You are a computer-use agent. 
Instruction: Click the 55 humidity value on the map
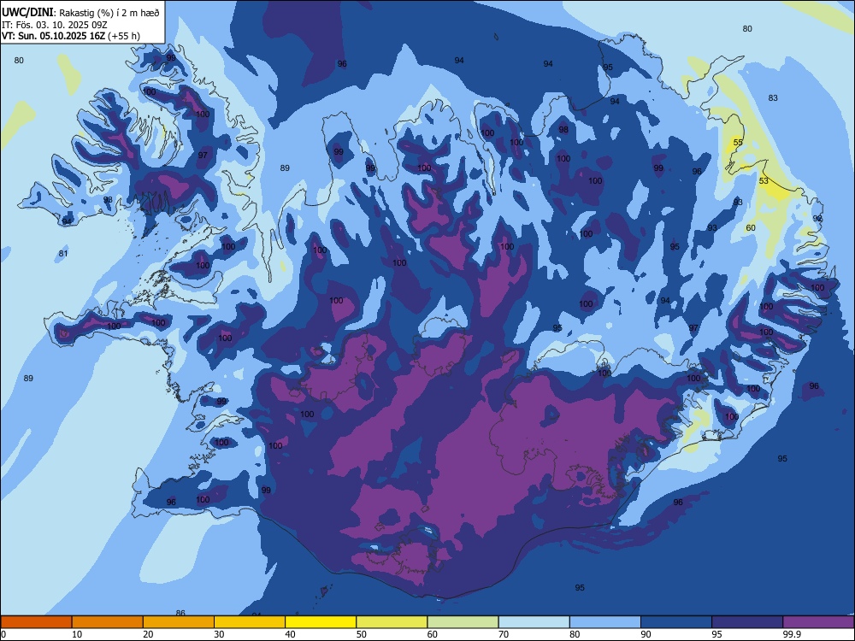738,142
